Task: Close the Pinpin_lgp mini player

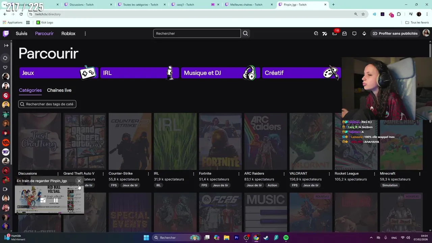Action: 79,181
